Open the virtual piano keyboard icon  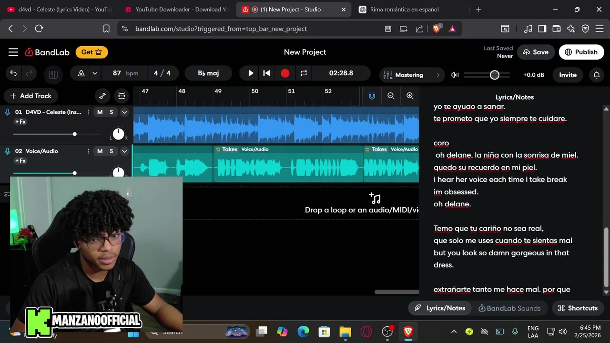[53, 74]
